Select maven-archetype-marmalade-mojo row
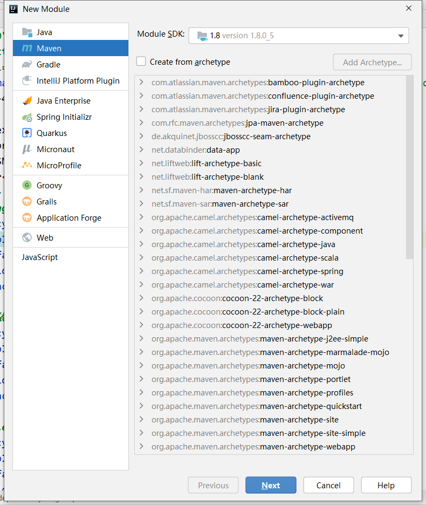This screenshot has width=426, height=505. pyautogui.click(x=271, y=352)
